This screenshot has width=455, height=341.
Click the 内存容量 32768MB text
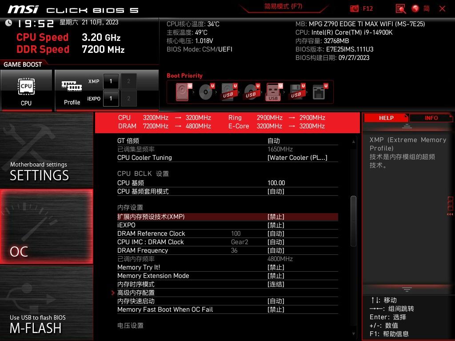[x=322, y=41]
